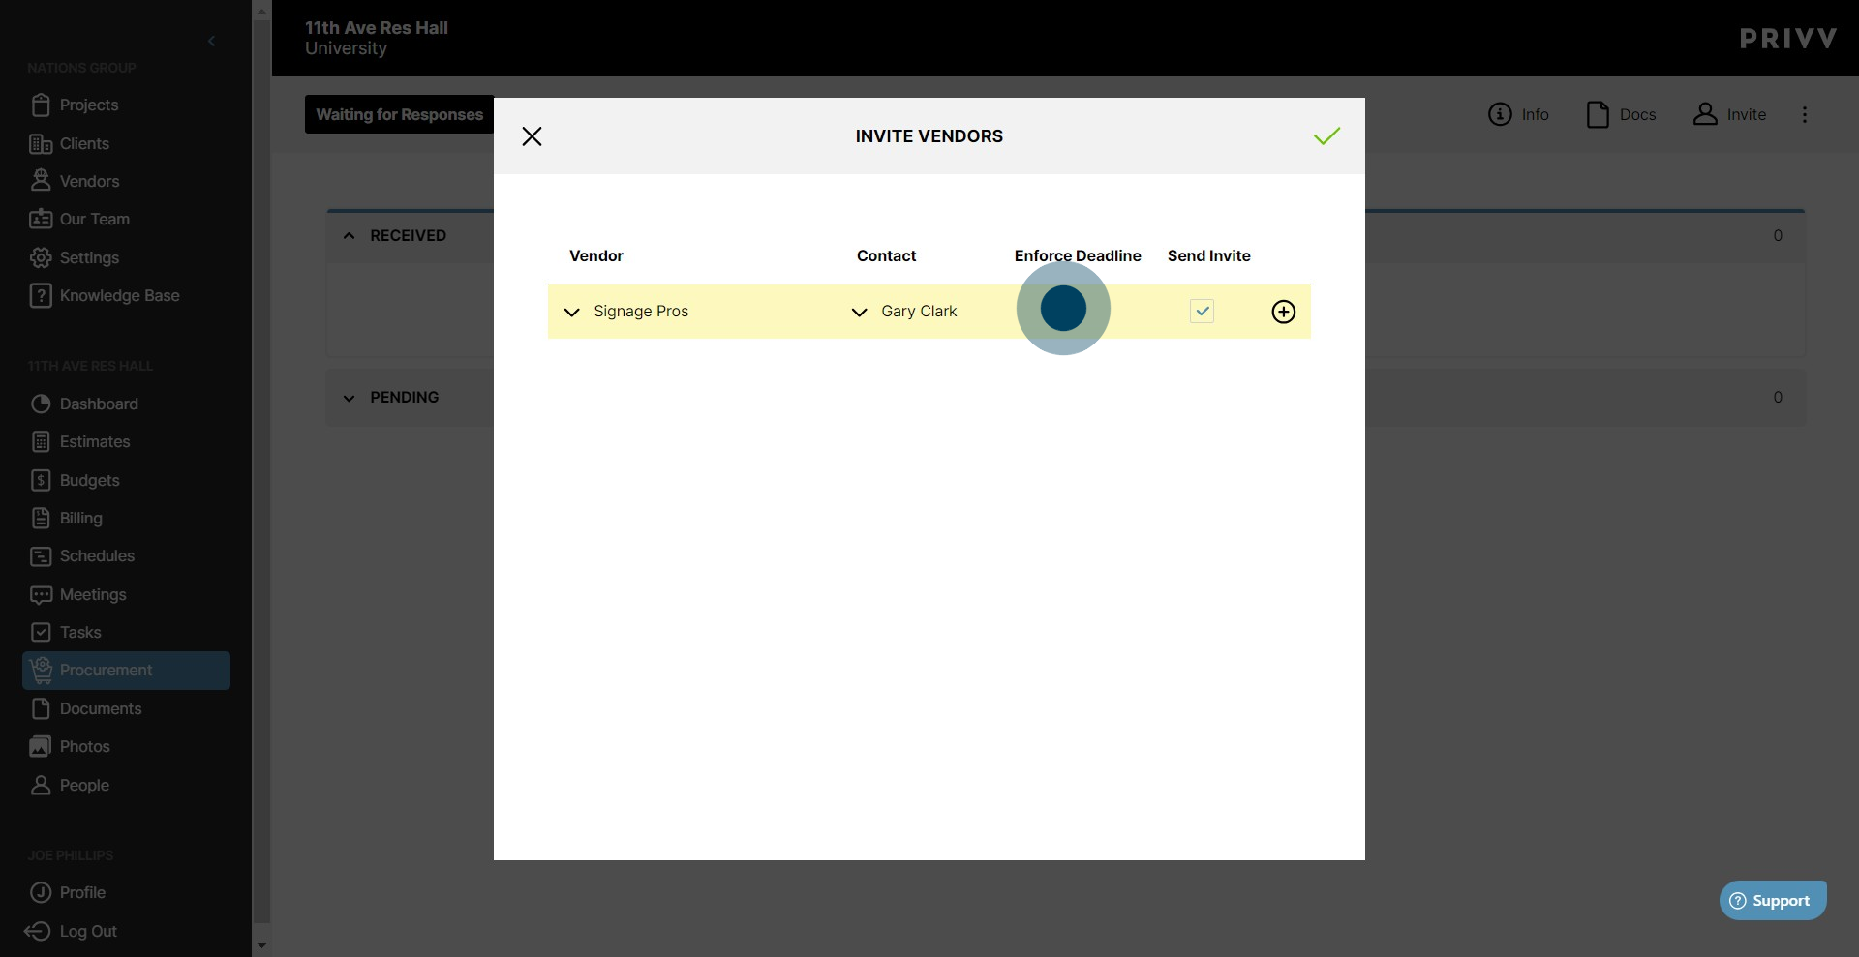Viewport: 1859px width, 957px height.
Task: Click the Photos image icon
Action: [41, 746]
